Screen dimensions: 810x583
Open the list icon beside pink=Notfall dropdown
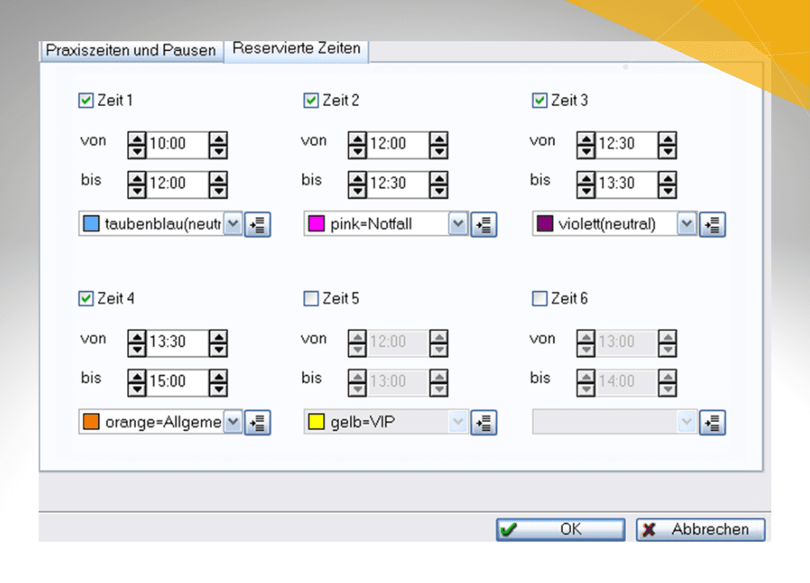(484, 224)
